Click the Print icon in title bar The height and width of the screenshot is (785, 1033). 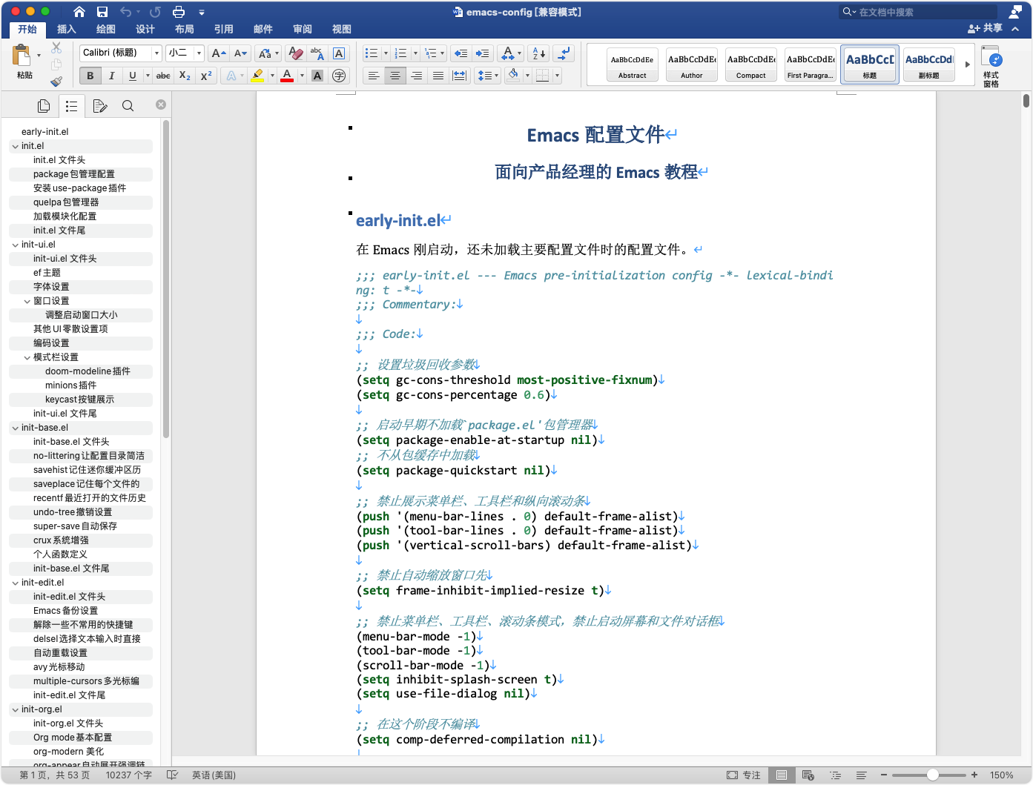179,12
